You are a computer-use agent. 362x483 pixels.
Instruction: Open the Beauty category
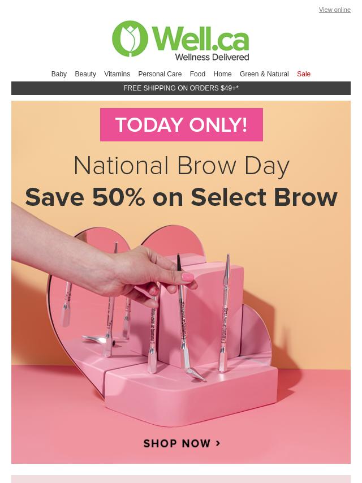(x=85, y=74)
